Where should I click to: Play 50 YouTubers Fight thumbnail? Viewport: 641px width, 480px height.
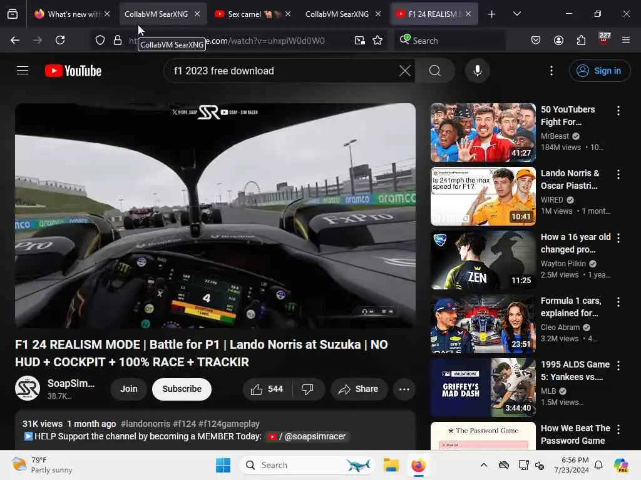point(483,132)
